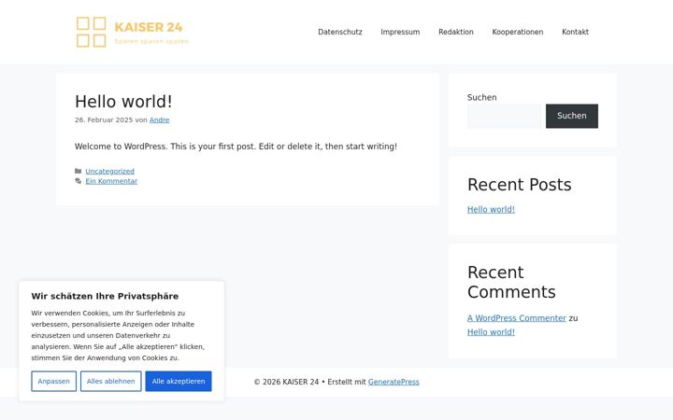Select the Recent Posts heading
The width and height of the screenshot is (673, 420).
(520, 185)
